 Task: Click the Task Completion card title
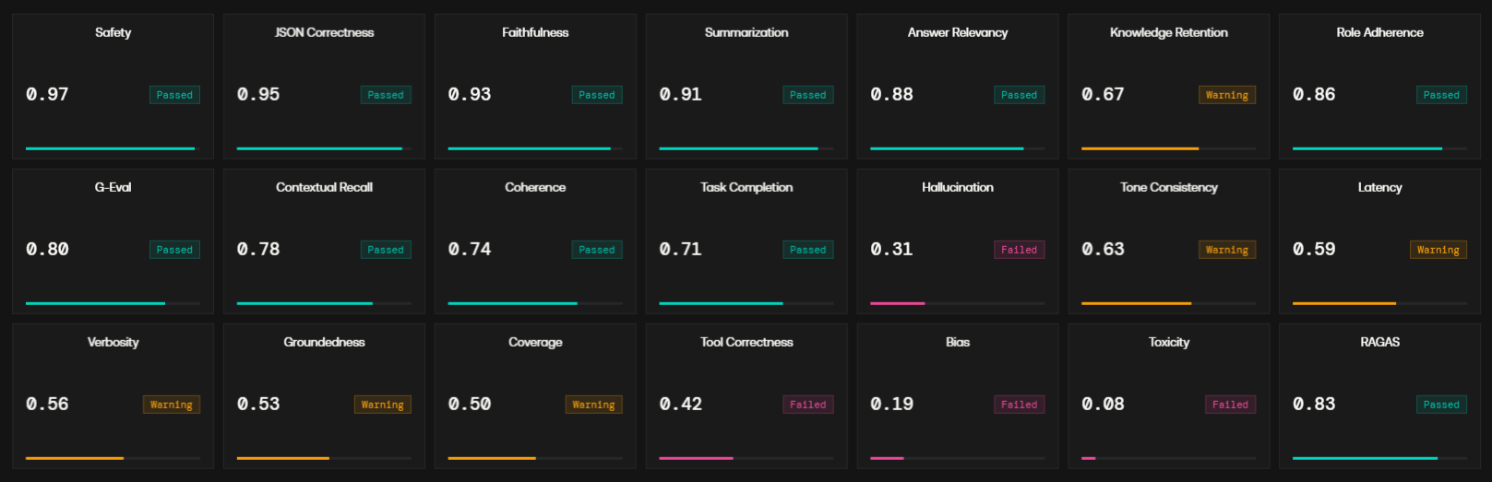pos(746,187)
